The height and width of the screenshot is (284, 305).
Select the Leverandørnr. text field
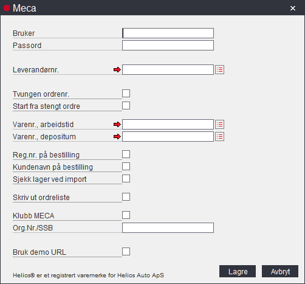(168, 70)
